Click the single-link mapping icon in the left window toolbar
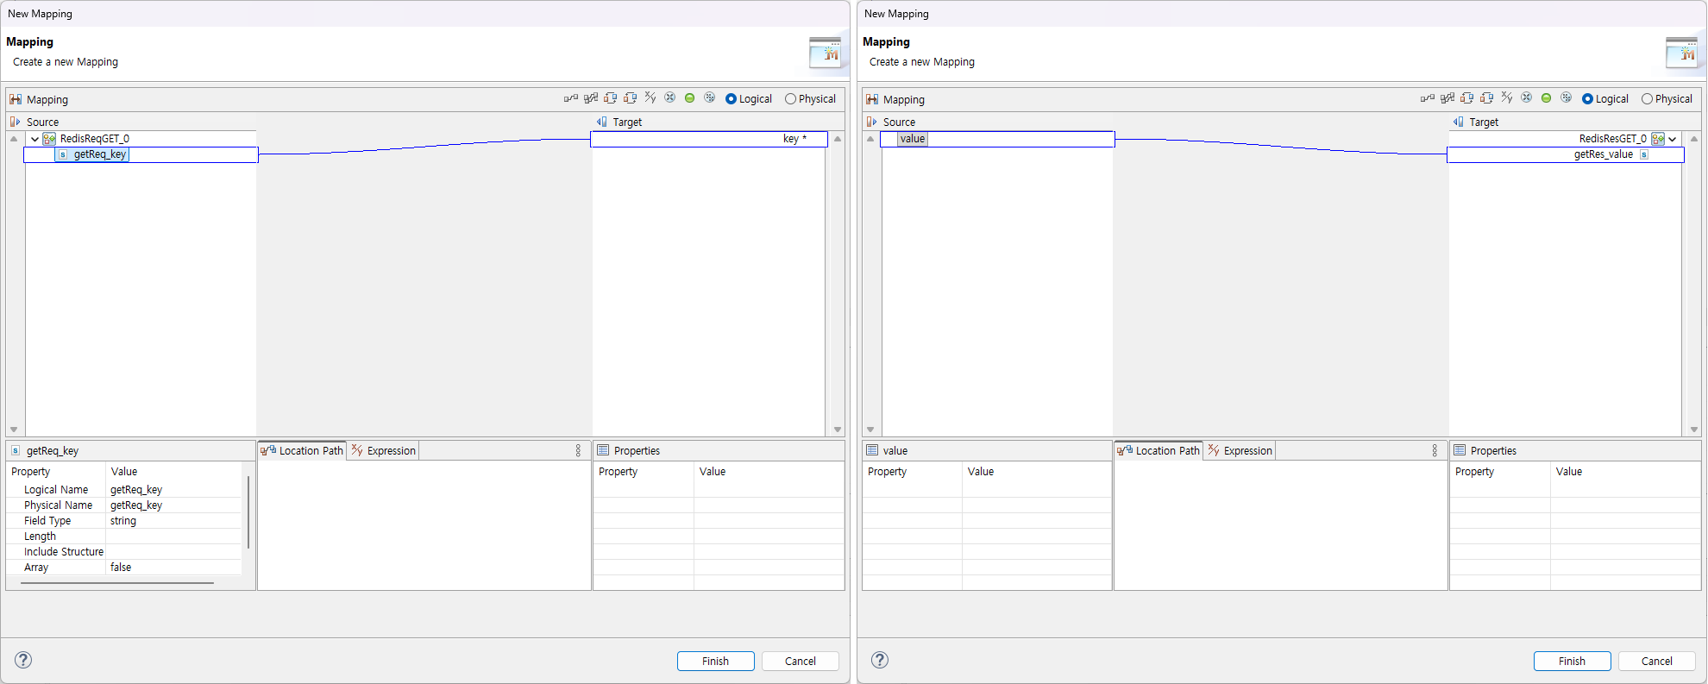The image size is (1708, 684). [571, 98]
